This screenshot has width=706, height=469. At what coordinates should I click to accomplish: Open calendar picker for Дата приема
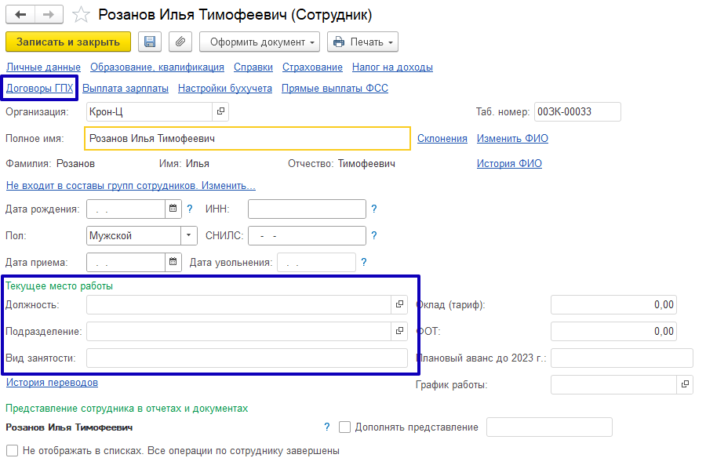point(173,263)
